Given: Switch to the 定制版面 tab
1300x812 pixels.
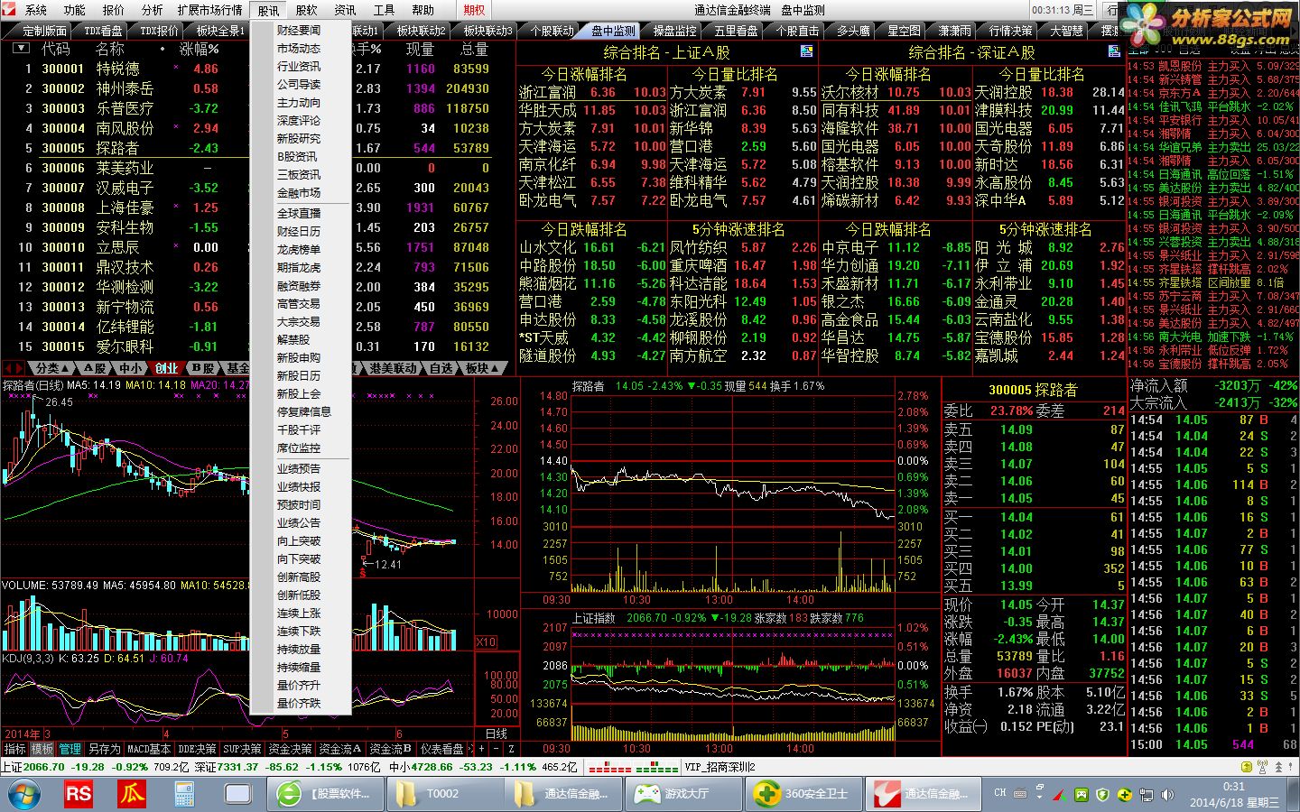Looking at the screenshot, I should click(44, 31).
